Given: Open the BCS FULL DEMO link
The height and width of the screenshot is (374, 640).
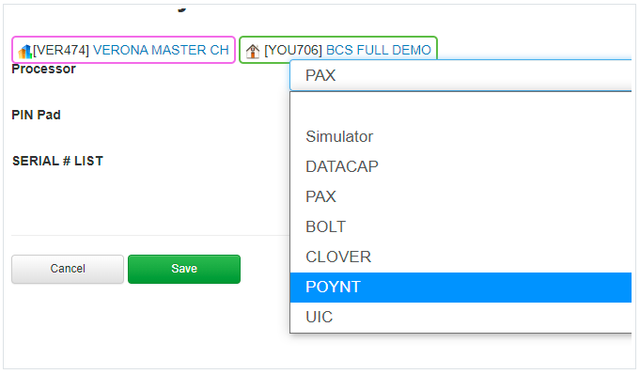Looking at the screenshot, I should [379, 50].
